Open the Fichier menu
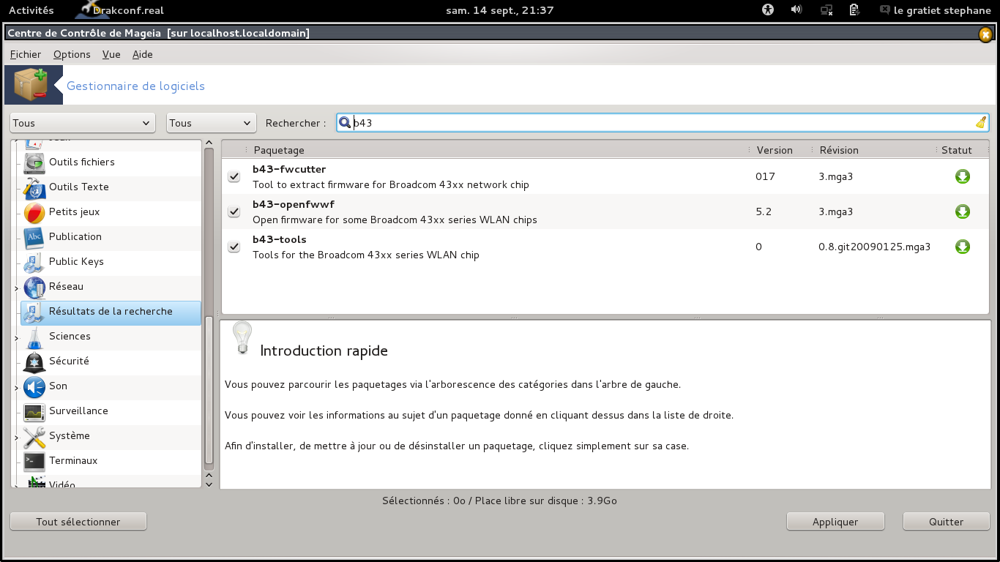The width and height of the screenshot is (1000, 562). [26, 54]
